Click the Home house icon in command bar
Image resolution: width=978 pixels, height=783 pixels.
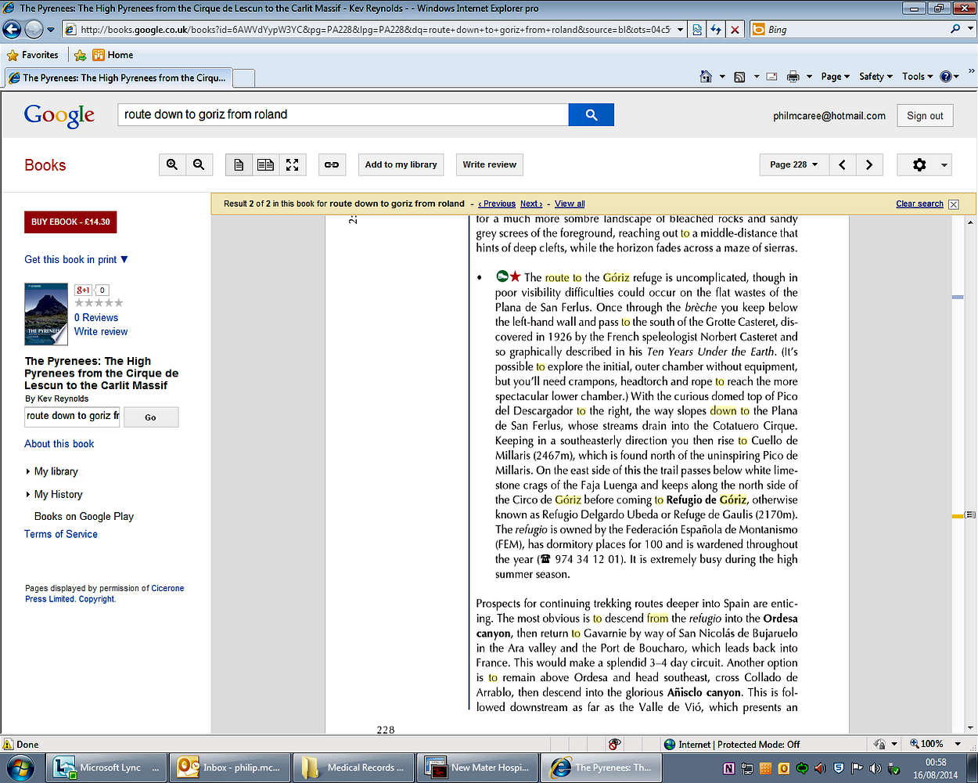click(x=706, y=77)
